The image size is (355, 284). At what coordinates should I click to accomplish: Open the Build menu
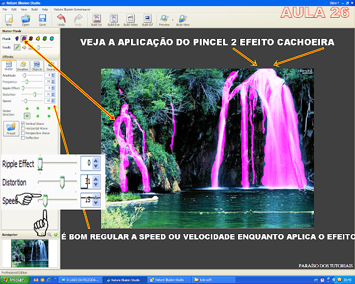[34, 9]
